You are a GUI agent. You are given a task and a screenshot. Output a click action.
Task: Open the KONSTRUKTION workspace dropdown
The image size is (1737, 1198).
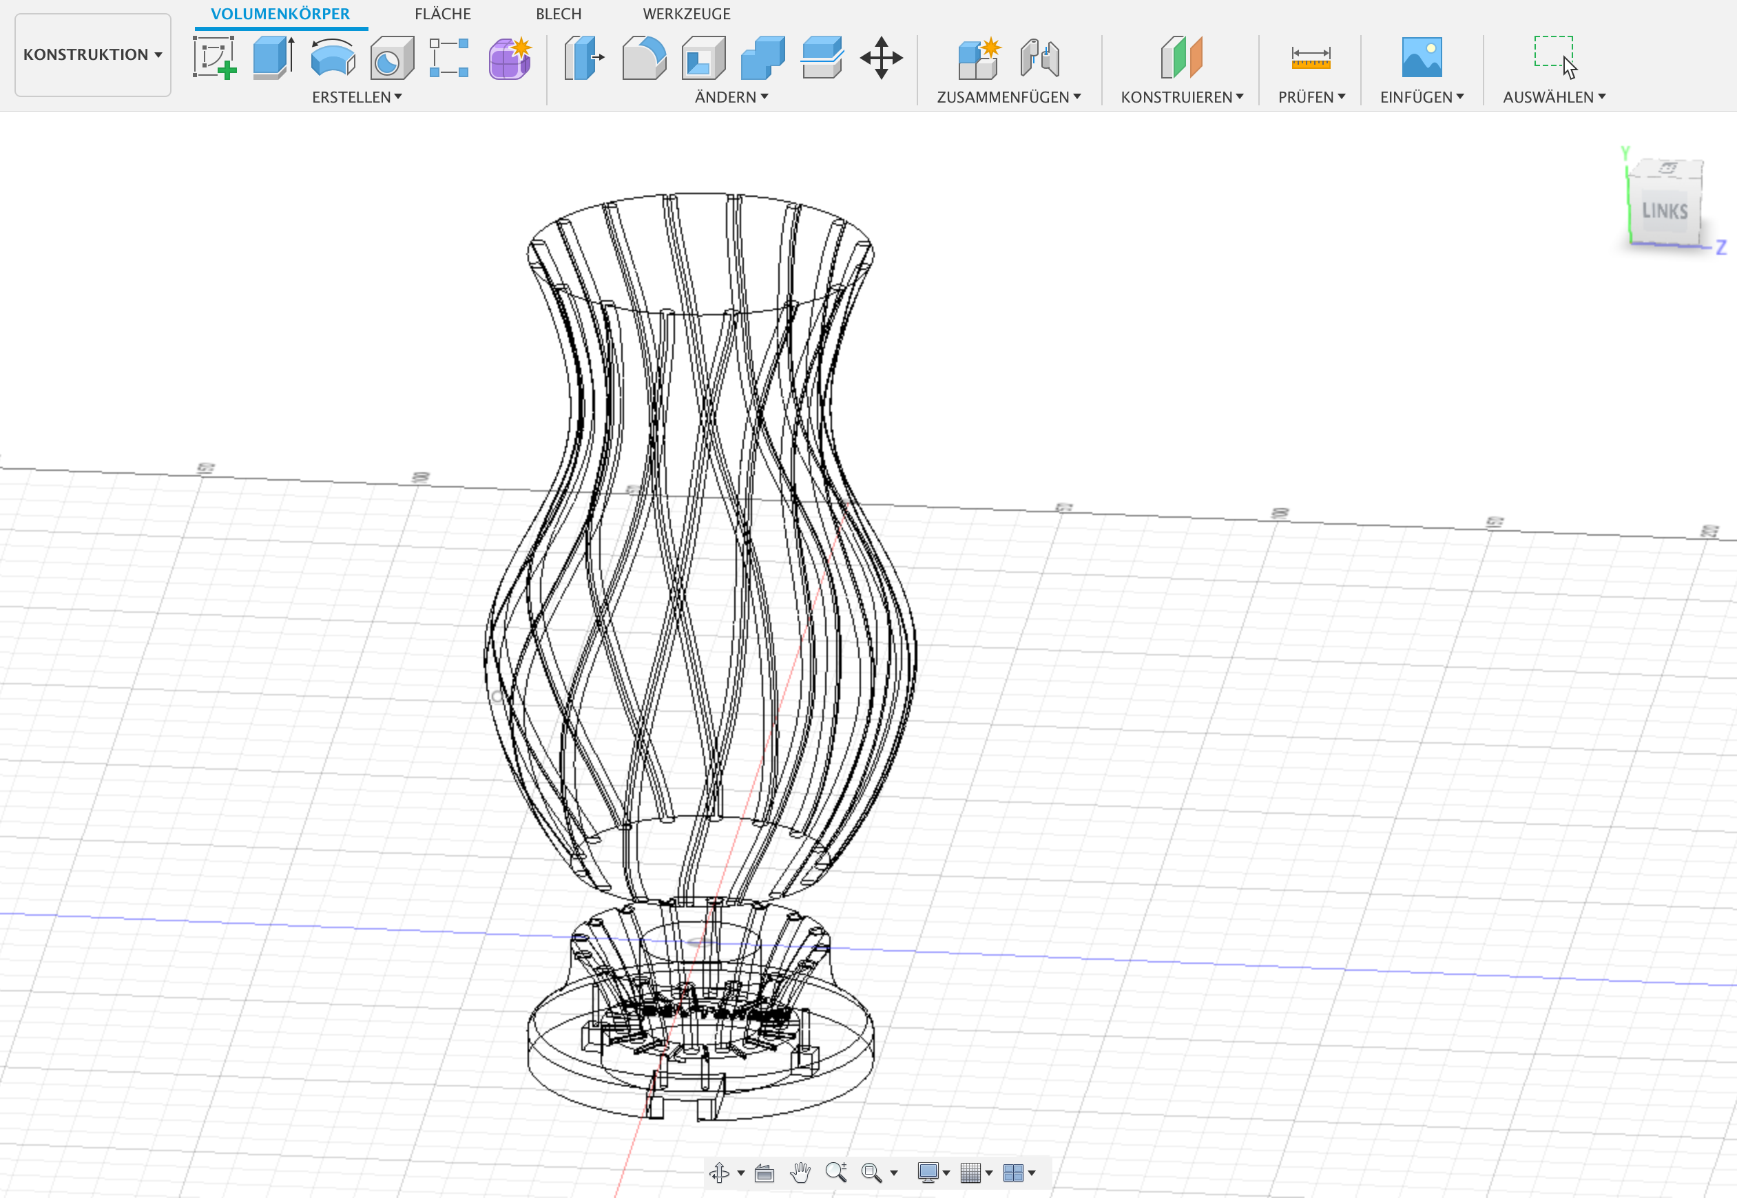pyautogui.click(x=93, y=55)
